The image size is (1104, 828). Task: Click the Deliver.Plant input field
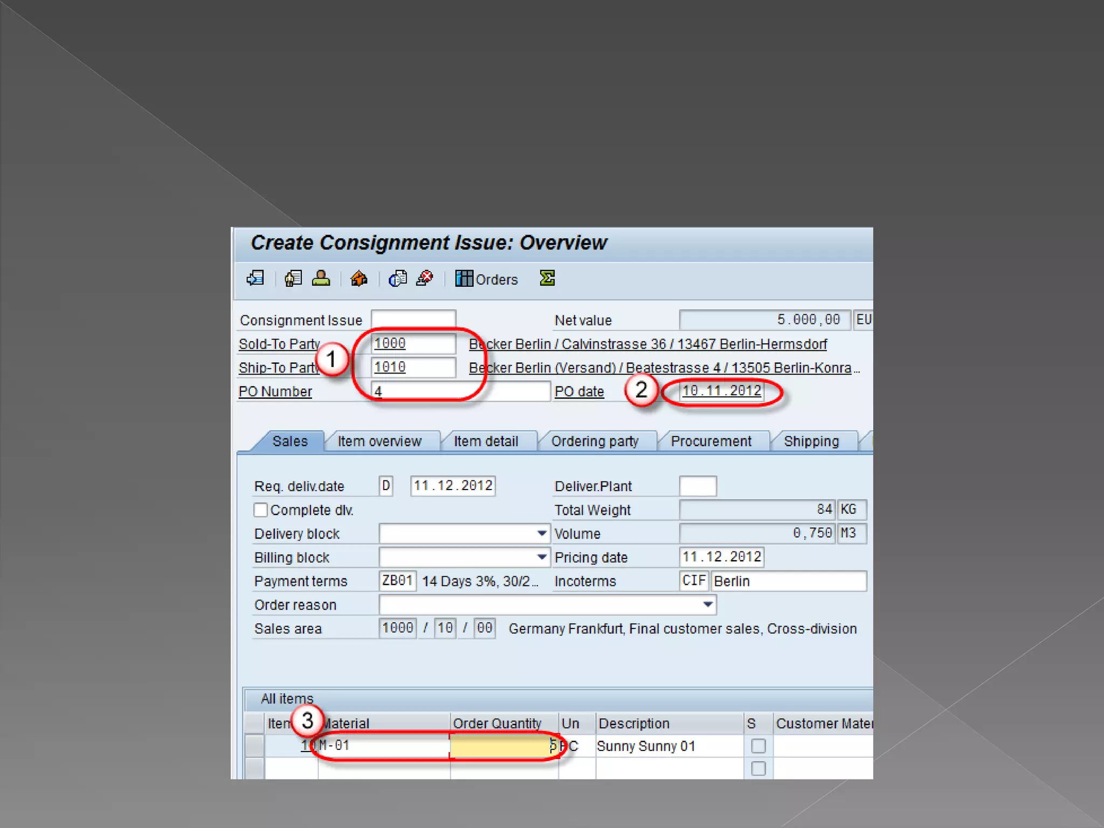pyautogui.click(x=698, y=486)
